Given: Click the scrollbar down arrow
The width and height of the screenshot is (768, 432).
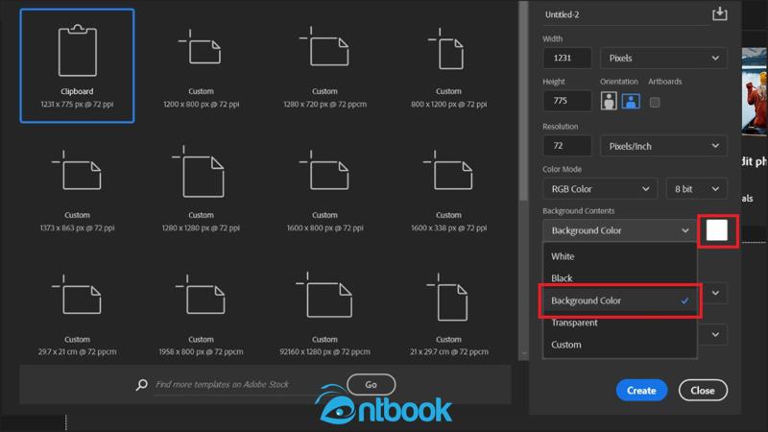Looking at the screenshot, I should [523, 353].
